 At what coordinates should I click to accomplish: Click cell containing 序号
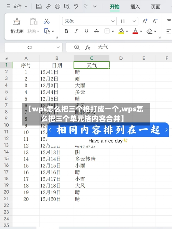(26, 65)
